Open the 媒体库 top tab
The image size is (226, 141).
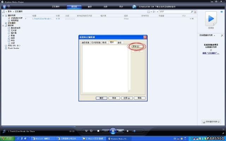[x=74, y=7]
